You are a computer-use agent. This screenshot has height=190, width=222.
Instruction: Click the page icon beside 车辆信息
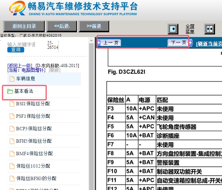coord(12,79)
